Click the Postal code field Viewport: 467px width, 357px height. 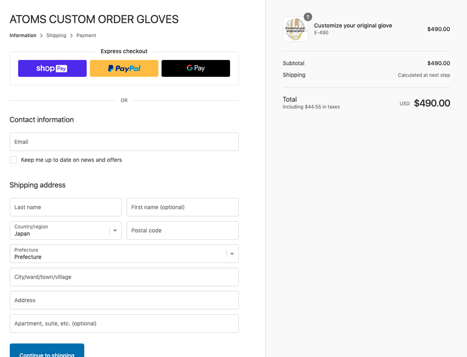182,230
